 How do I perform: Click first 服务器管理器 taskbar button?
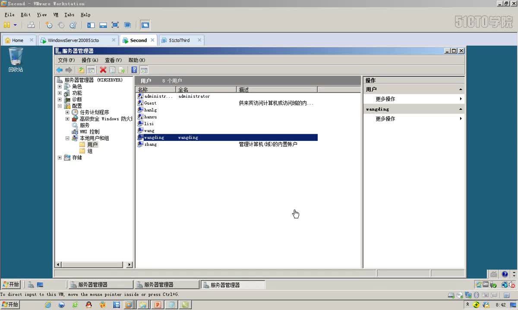101,285
